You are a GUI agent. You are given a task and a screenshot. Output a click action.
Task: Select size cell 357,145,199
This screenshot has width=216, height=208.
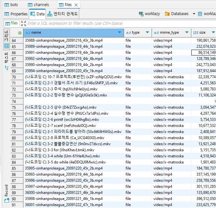204,174
